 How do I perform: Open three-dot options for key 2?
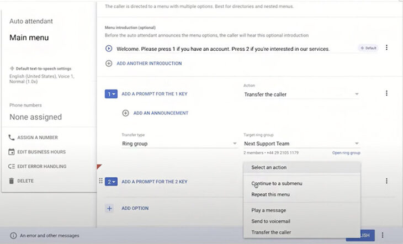386,181
